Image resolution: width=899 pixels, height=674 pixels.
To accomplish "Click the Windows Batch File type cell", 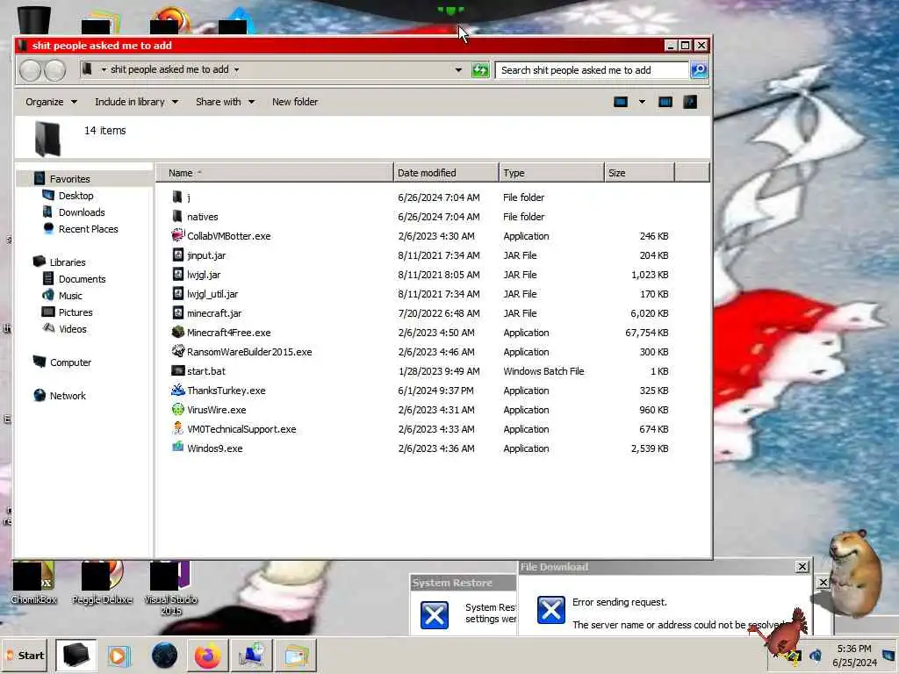I will (x=543, y=371).
